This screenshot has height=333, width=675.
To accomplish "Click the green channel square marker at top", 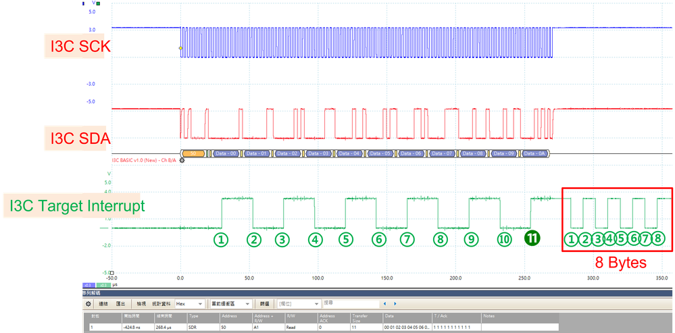I will [98, 4].
